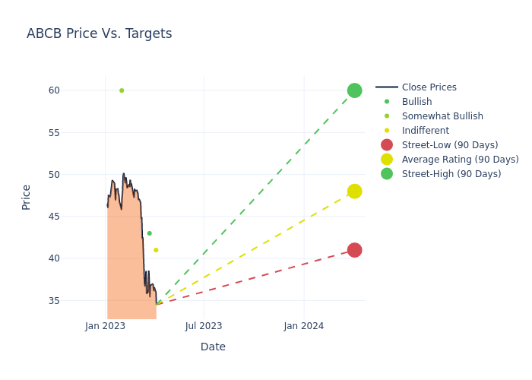Click the red Street-Low marker at 41
Screen dimensions: 532x380
click(354, 250)
